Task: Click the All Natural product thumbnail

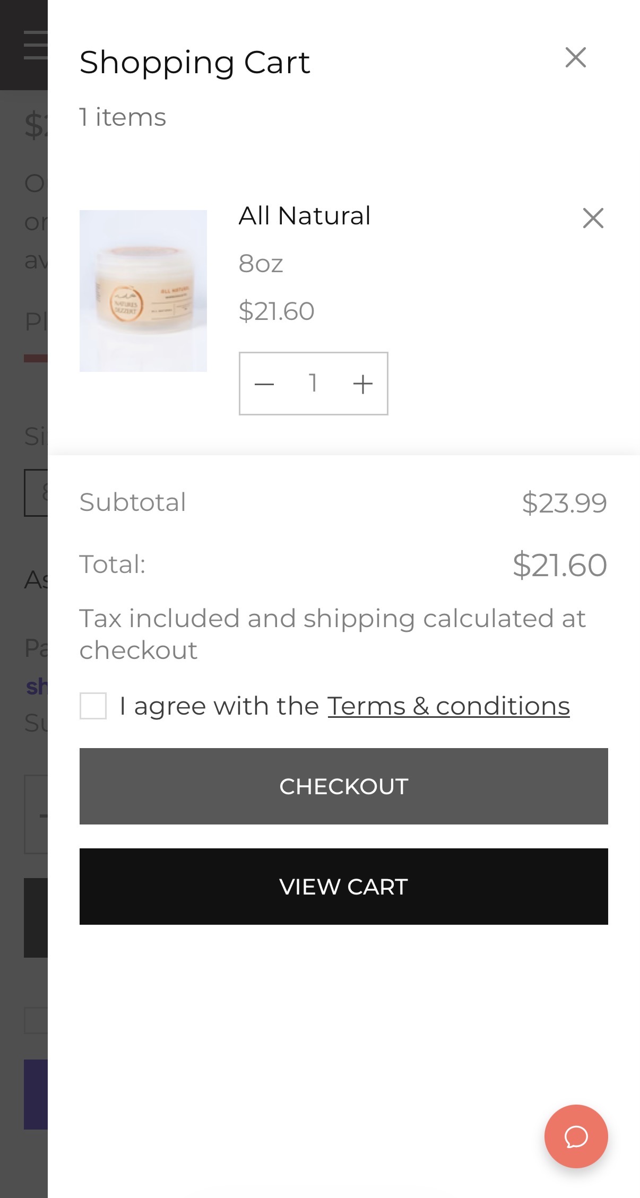Action: pos(144,291)
